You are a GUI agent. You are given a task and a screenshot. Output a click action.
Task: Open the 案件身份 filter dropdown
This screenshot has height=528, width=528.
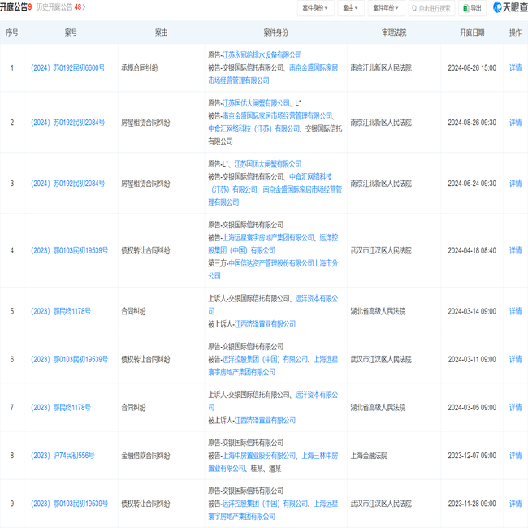315,8
